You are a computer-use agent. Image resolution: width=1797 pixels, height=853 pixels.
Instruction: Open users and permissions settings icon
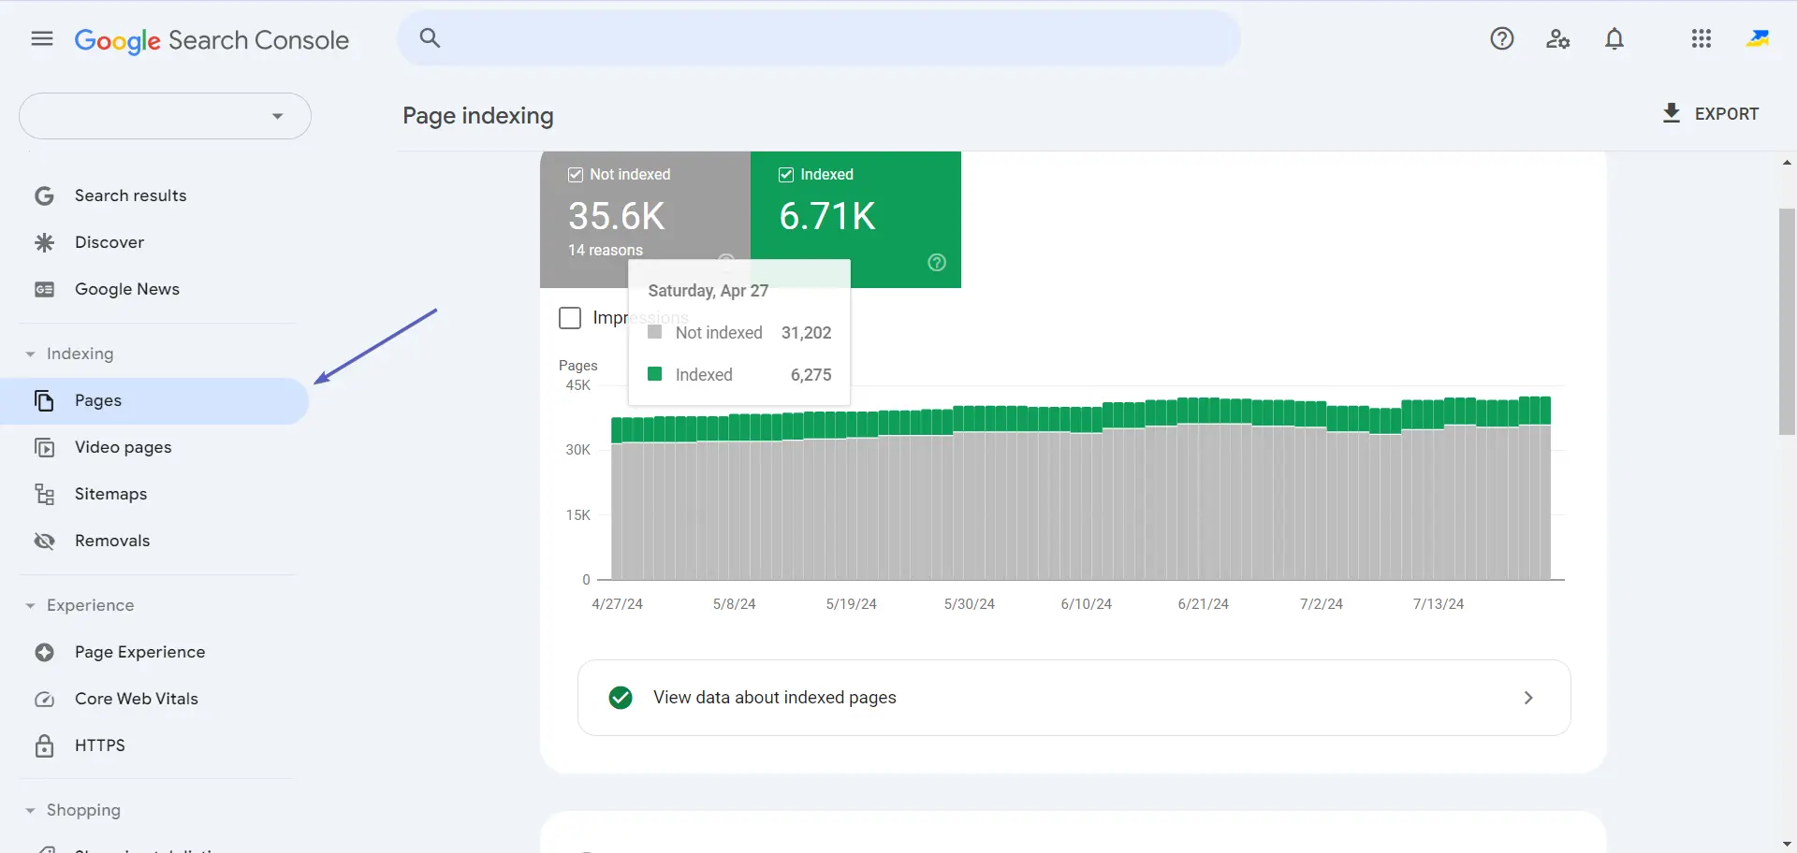click(1558, 38)
